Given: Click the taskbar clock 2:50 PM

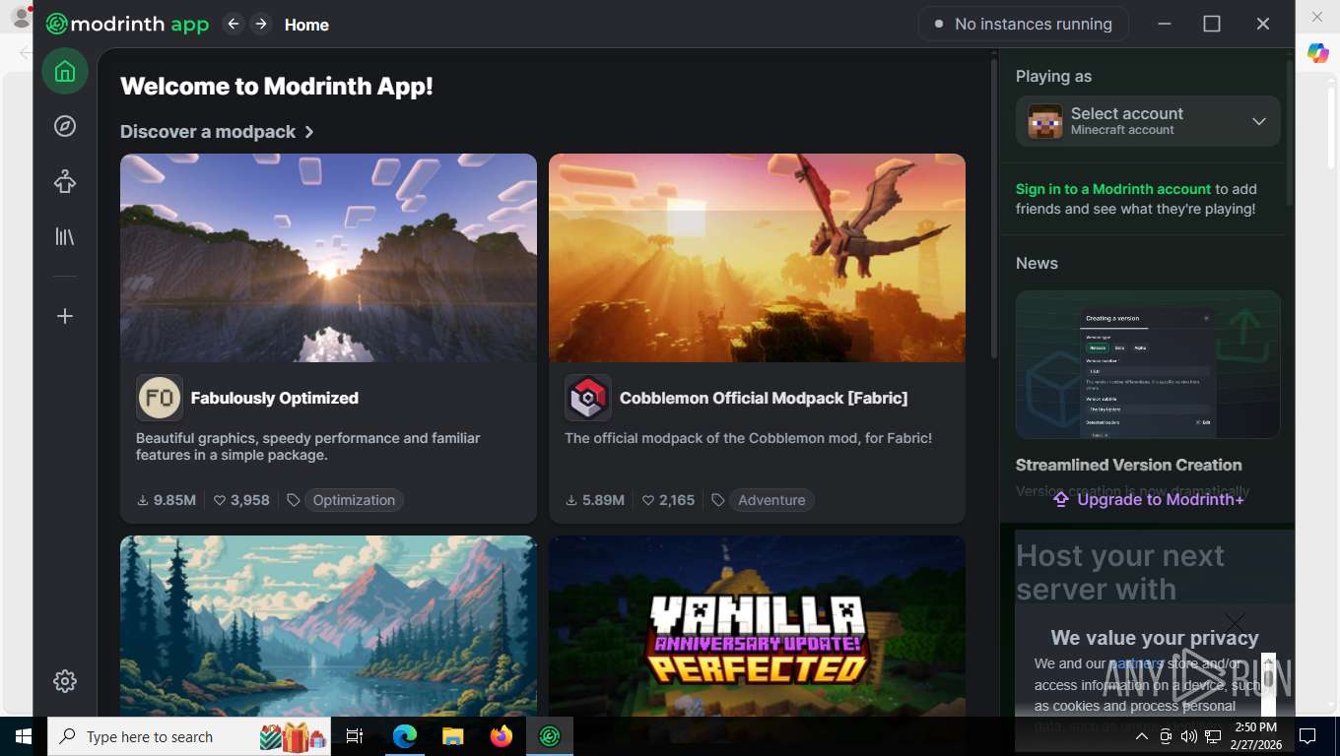Looking at the screenshot, I should (1255, 736).
